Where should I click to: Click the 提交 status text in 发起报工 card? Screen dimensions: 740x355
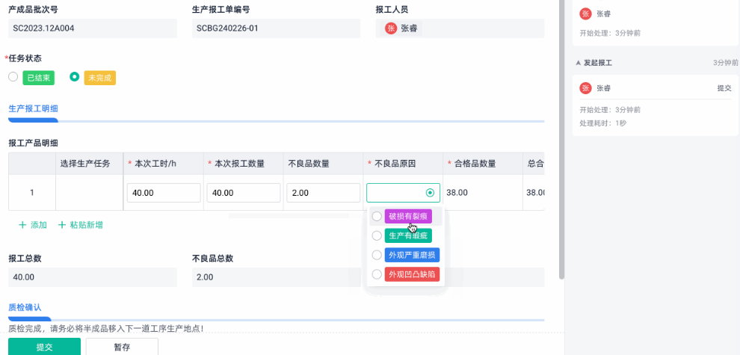pos(724,88)
